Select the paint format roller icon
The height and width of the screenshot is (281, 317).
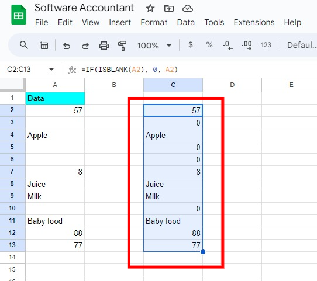click(x=122, y=46)
